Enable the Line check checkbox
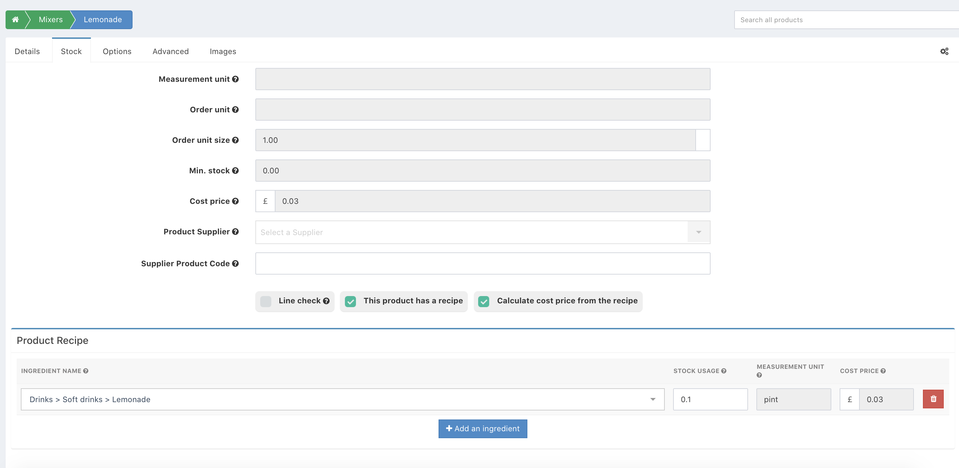The height and width of the screenshot is (468, 959). tap(266, 301)
